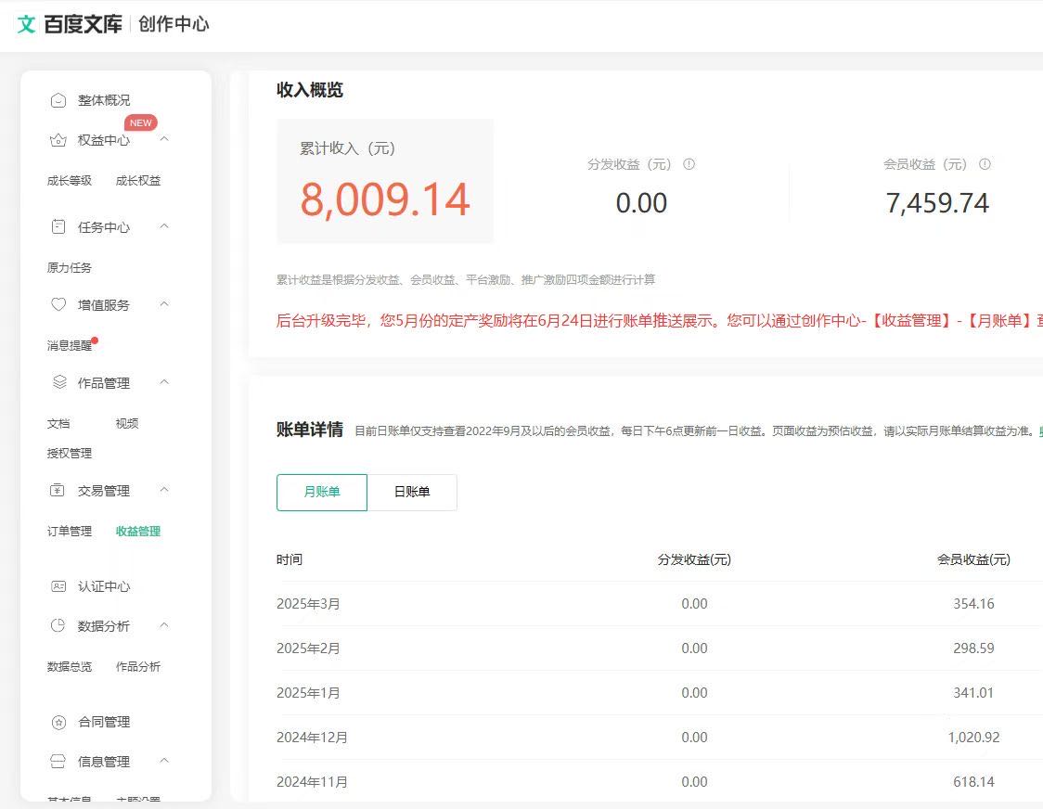
Task: Collapse the 数据分析 section chevron
Action: [x=164, y=625]
